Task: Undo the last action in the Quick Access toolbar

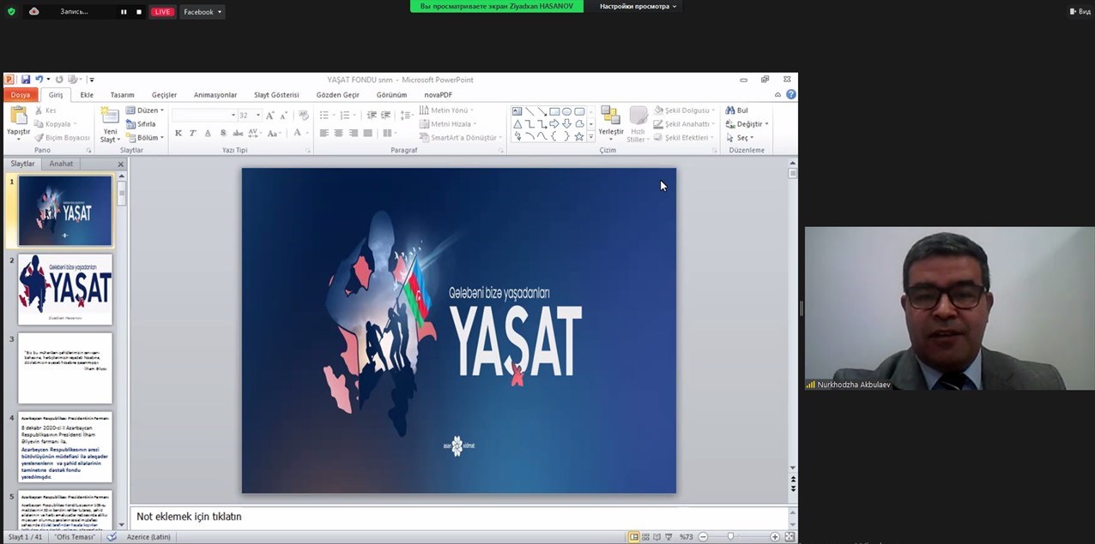Action: [39, 80]
